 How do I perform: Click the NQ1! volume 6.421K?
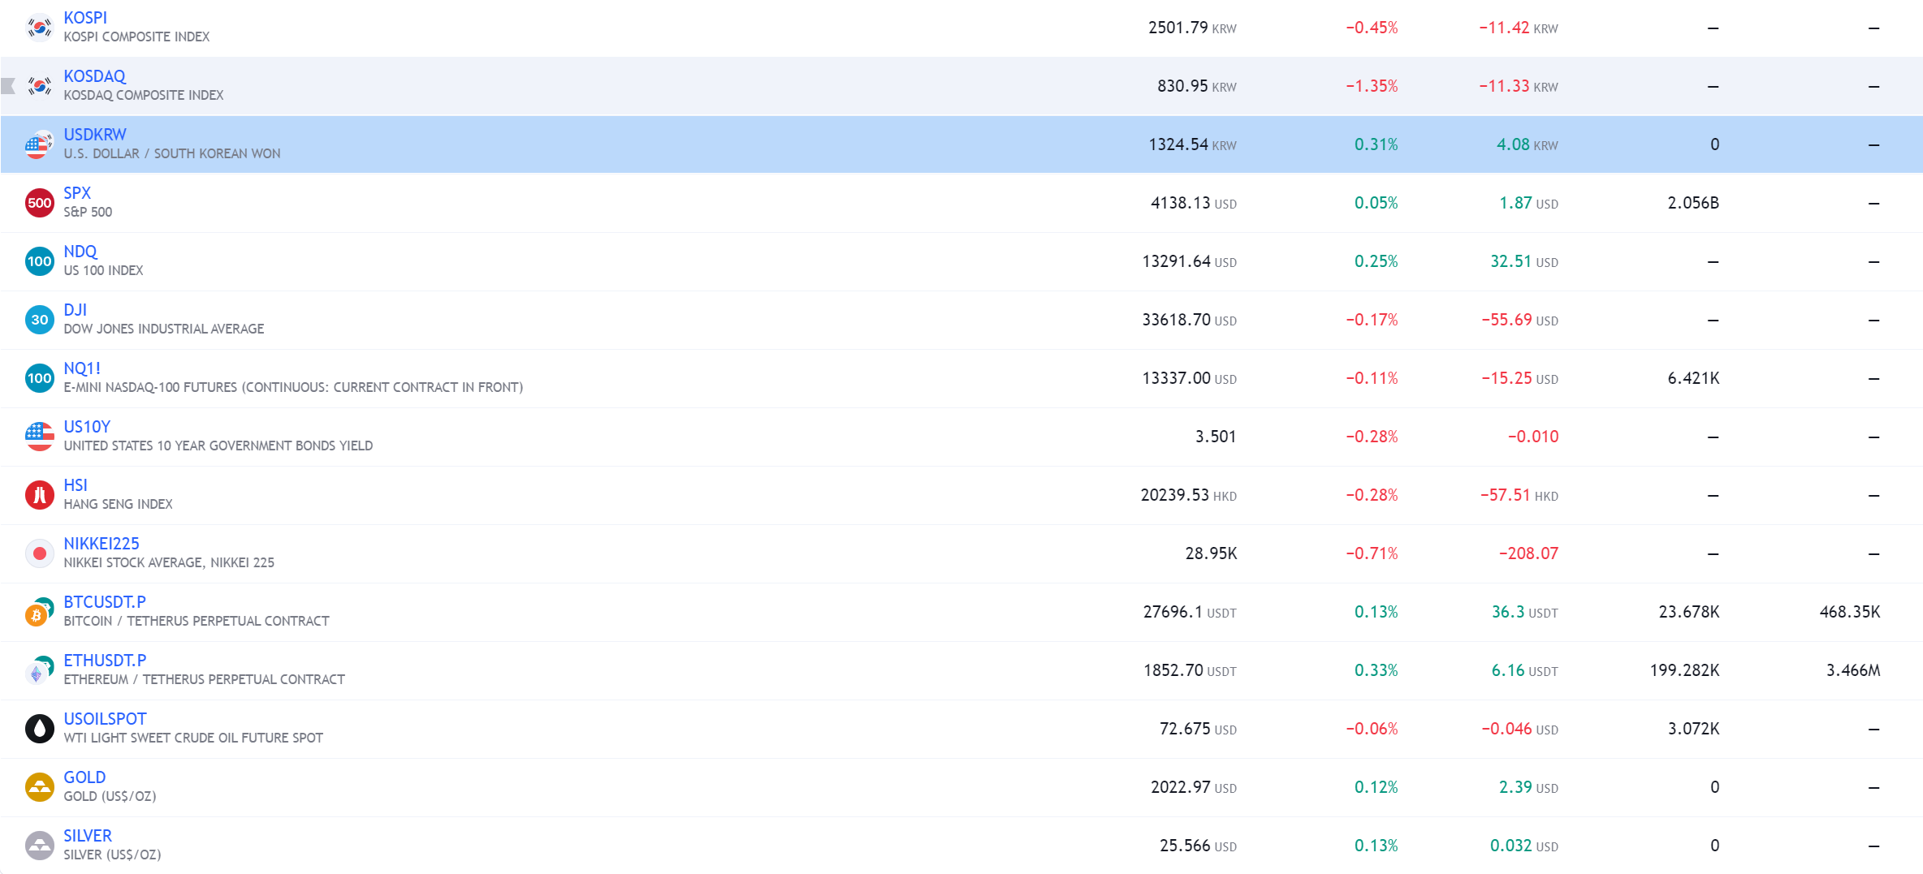(1693, 378)
